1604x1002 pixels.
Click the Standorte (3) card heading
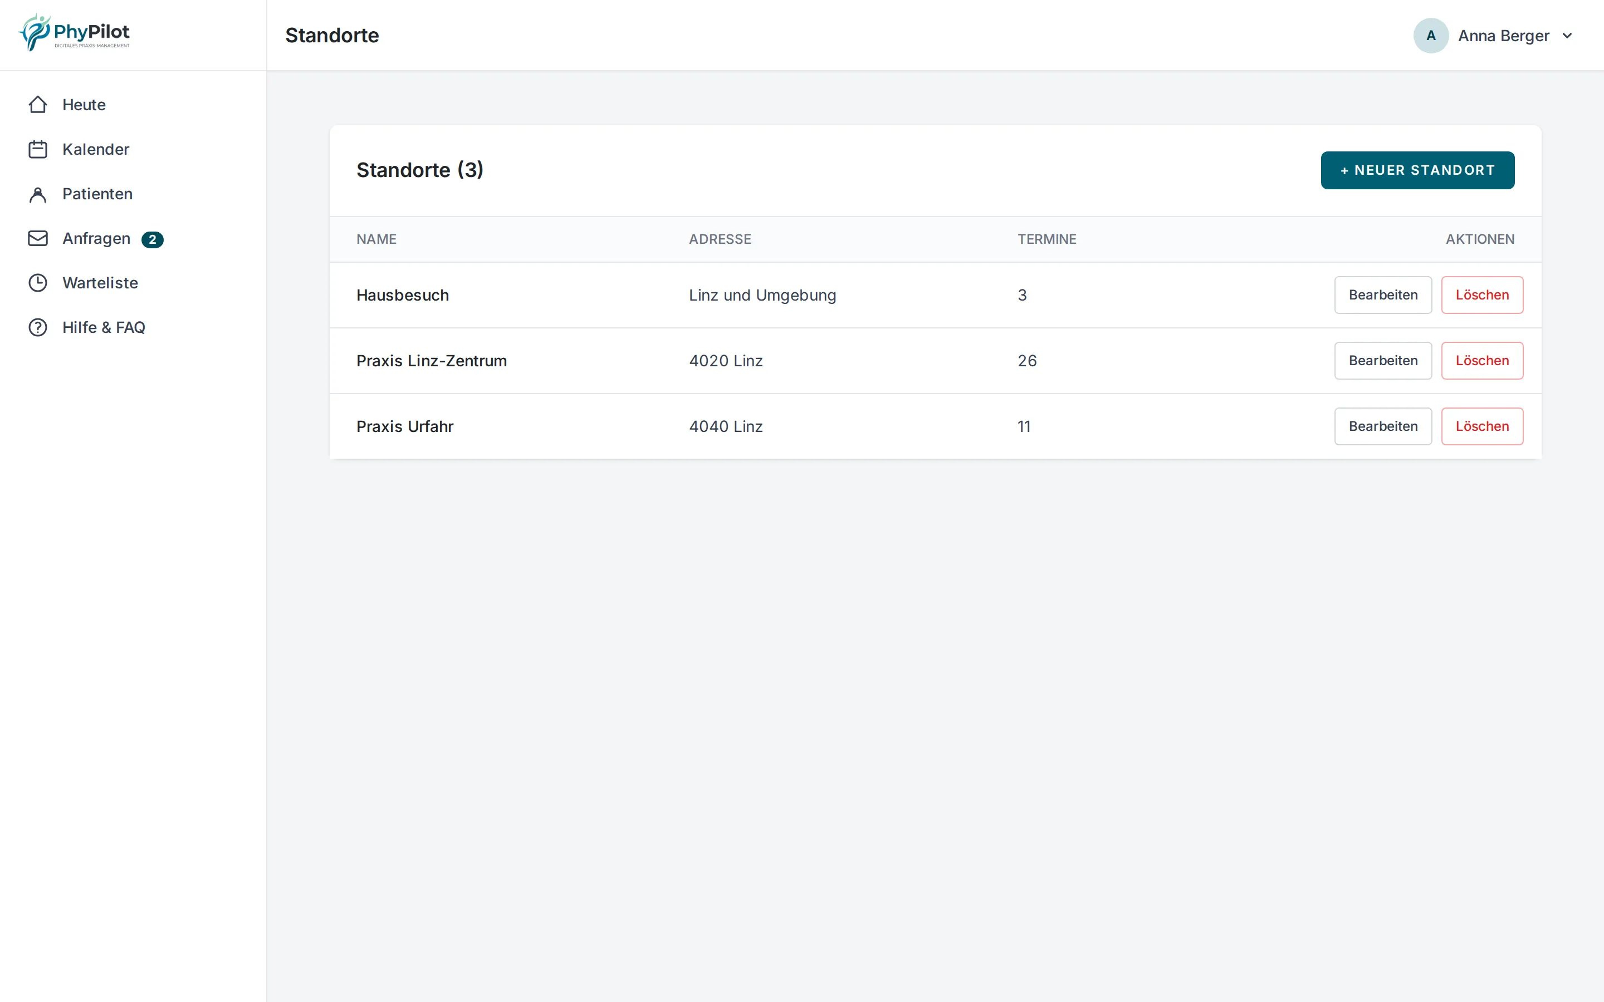coord(420,170)
